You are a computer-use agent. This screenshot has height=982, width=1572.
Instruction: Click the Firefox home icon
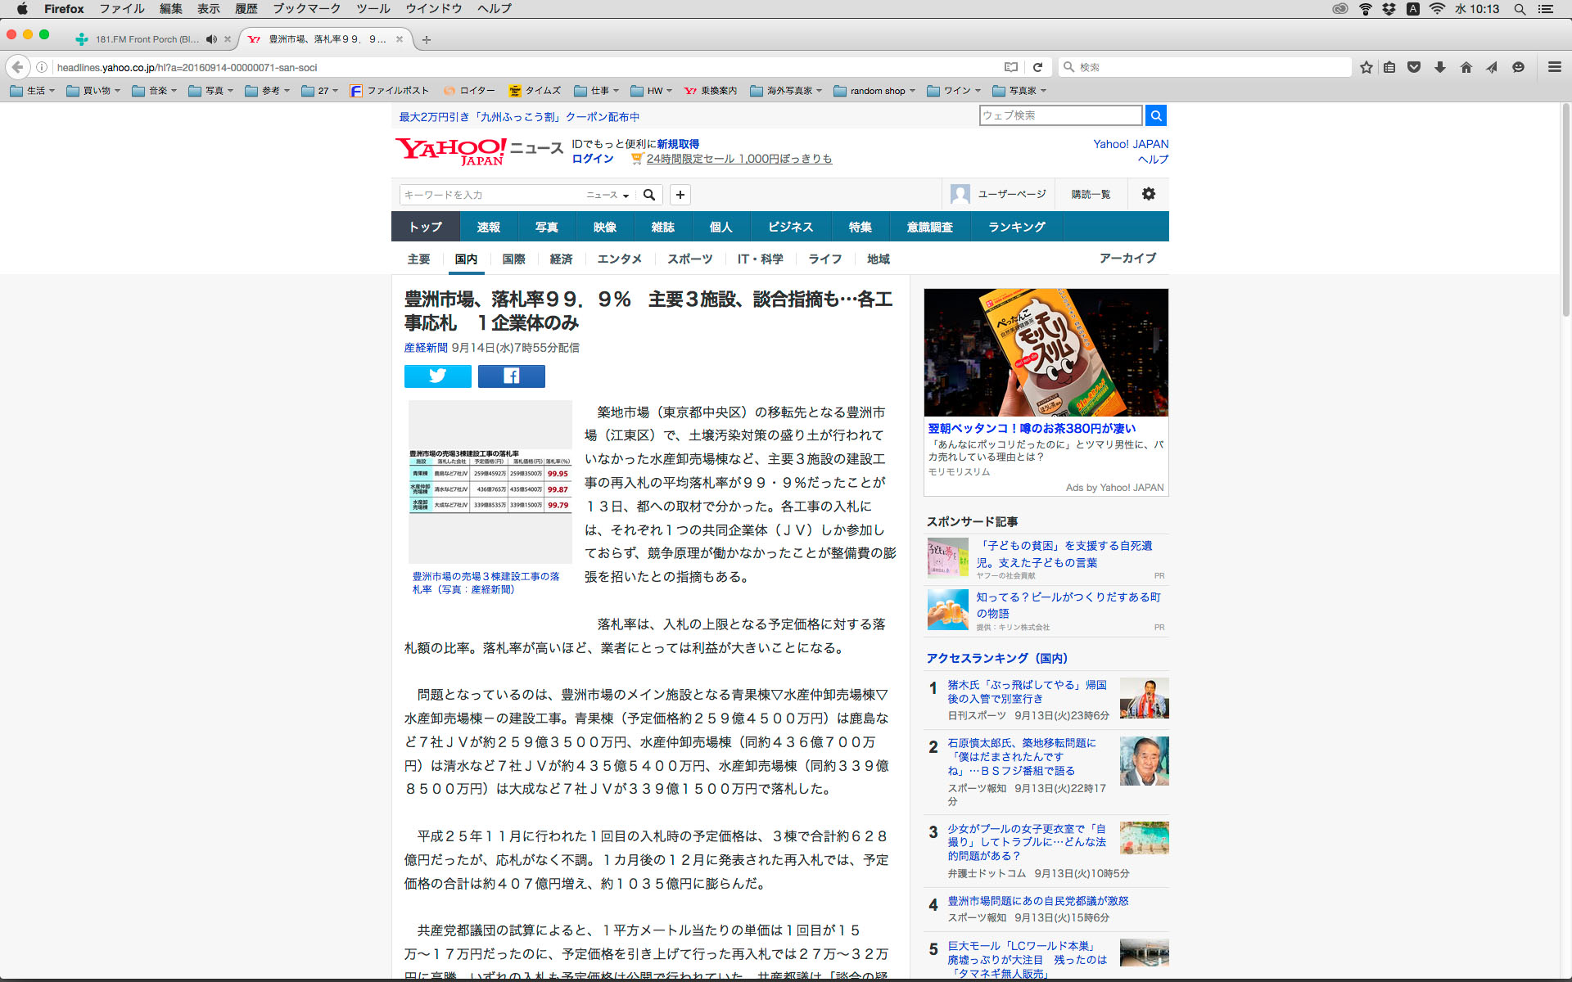click(1466, 67)
